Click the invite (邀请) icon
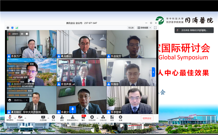Viewport: 218px width, 135px height. pyautogui.click(x=62, y=117)
